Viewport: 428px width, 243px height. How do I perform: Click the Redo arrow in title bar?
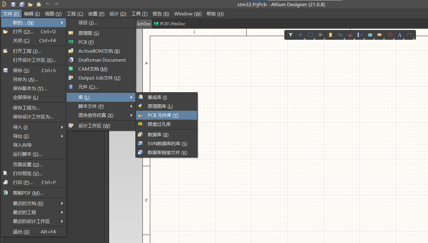(x=56, y=4)
